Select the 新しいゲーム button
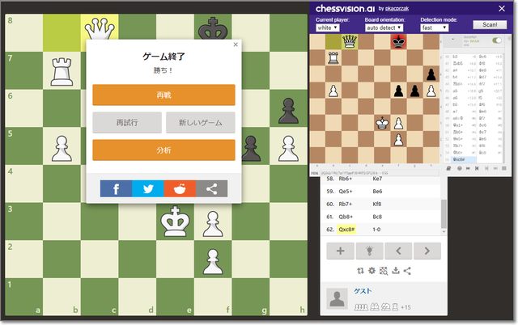The width and height of the screenshot is (518, 325). pyautogui.click(x=200, y=122)
